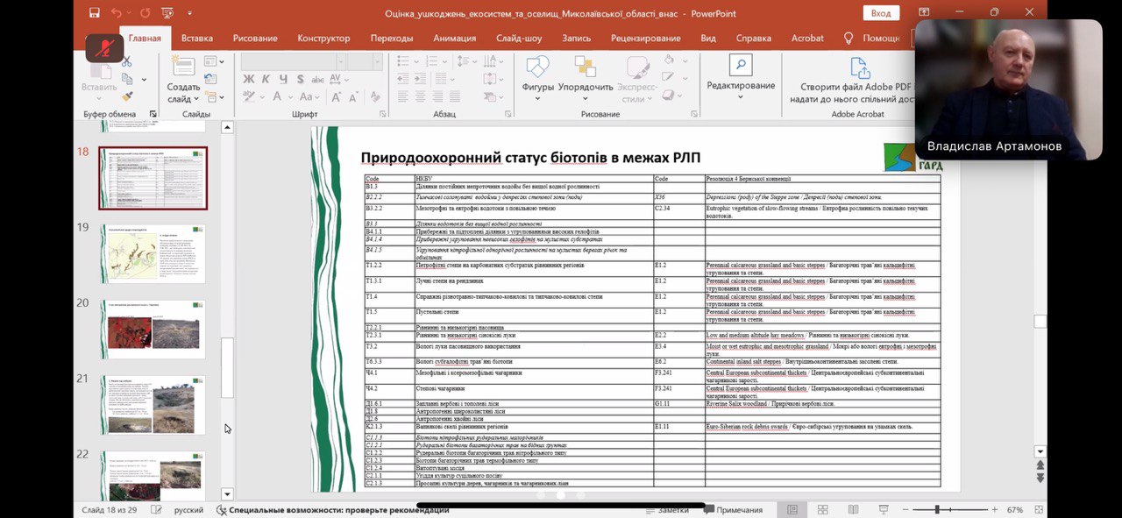Expand Шрифт group dialog launcher
The image size is (1122, 518).
pos(384,114)
